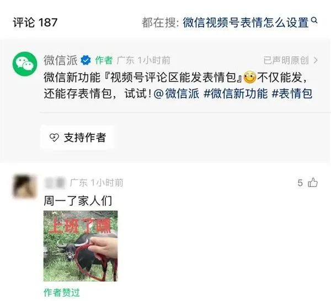Viewport: 331px width, 301px height.
Task: Click the 评论 187 header
Action: click(35, 23)
